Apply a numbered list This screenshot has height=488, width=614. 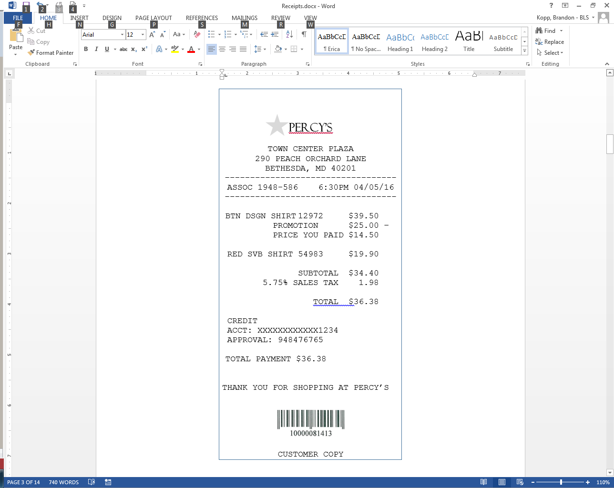pyautogui.click(x=228, y=34)
